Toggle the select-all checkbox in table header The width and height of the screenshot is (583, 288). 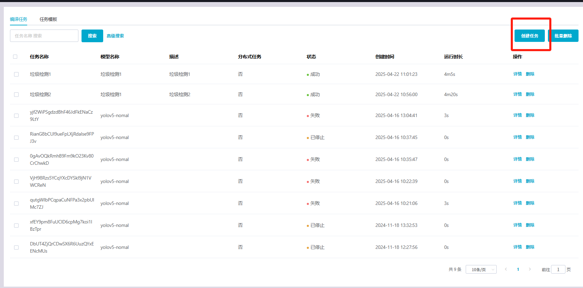tap(15, 57)
